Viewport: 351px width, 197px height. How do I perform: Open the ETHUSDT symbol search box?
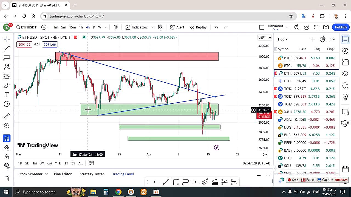(x=26, y=27)
